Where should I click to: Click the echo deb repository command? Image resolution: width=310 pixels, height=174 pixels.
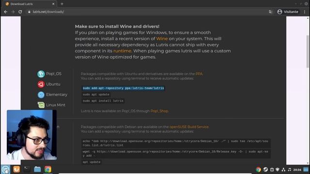click(176, 143)
